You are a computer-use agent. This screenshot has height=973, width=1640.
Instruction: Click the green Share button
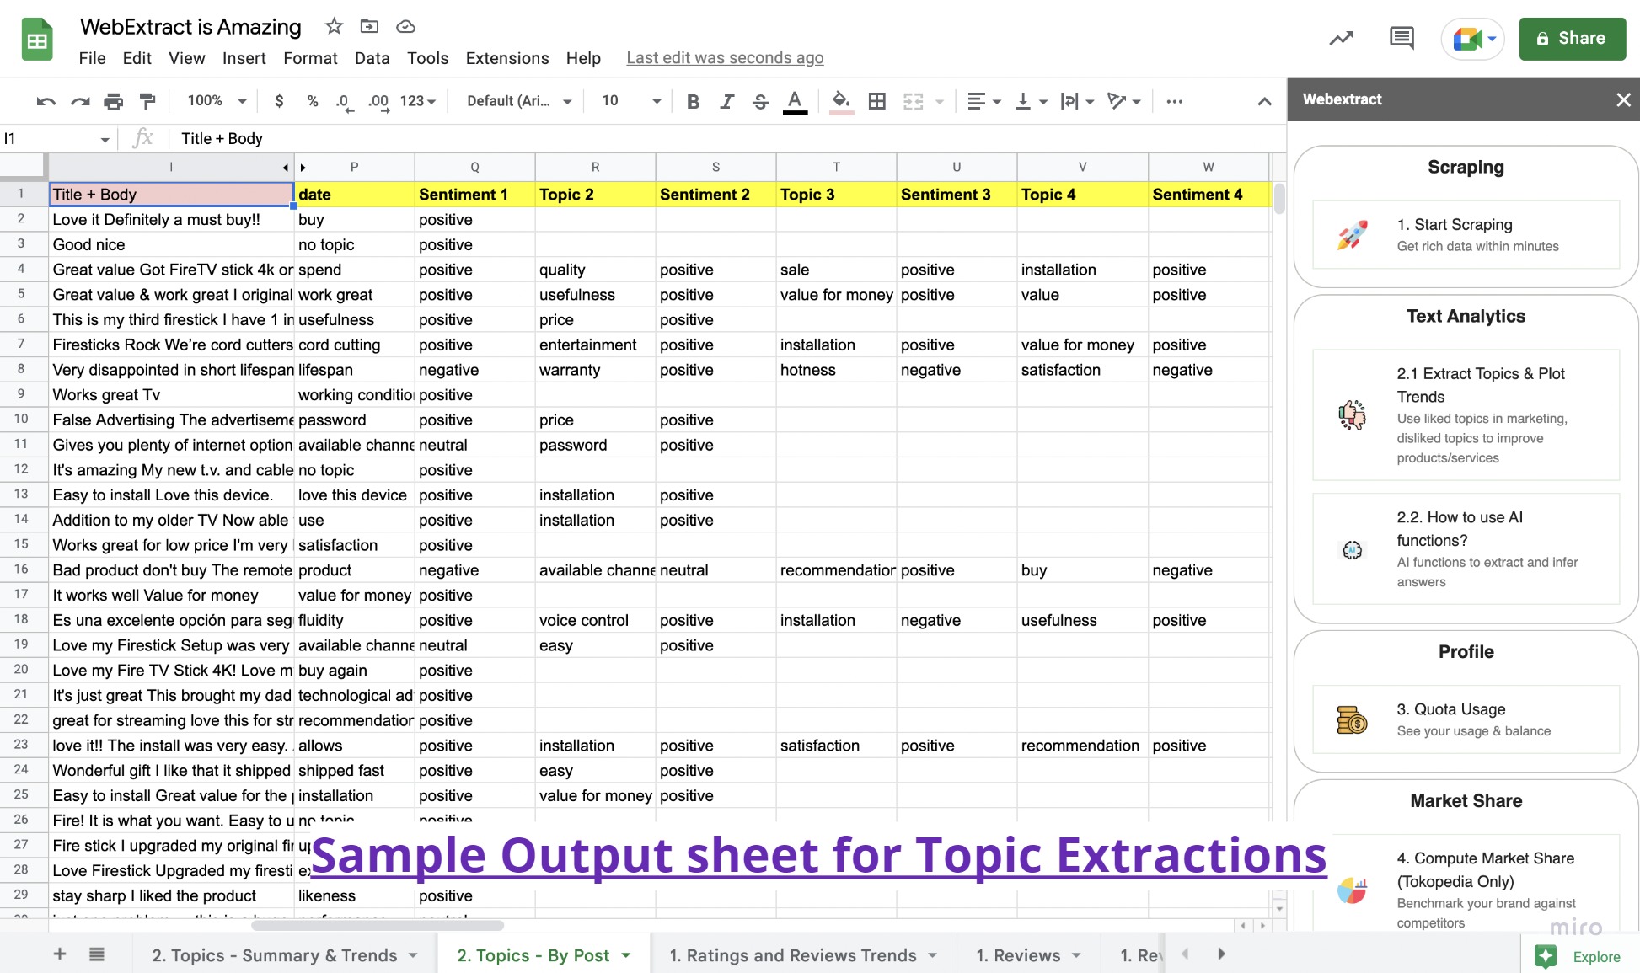(1572, 38)
